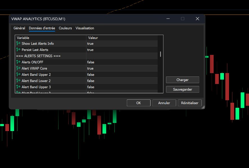Minimize the VWAP ANALYTICS dialog

(168, 19)
